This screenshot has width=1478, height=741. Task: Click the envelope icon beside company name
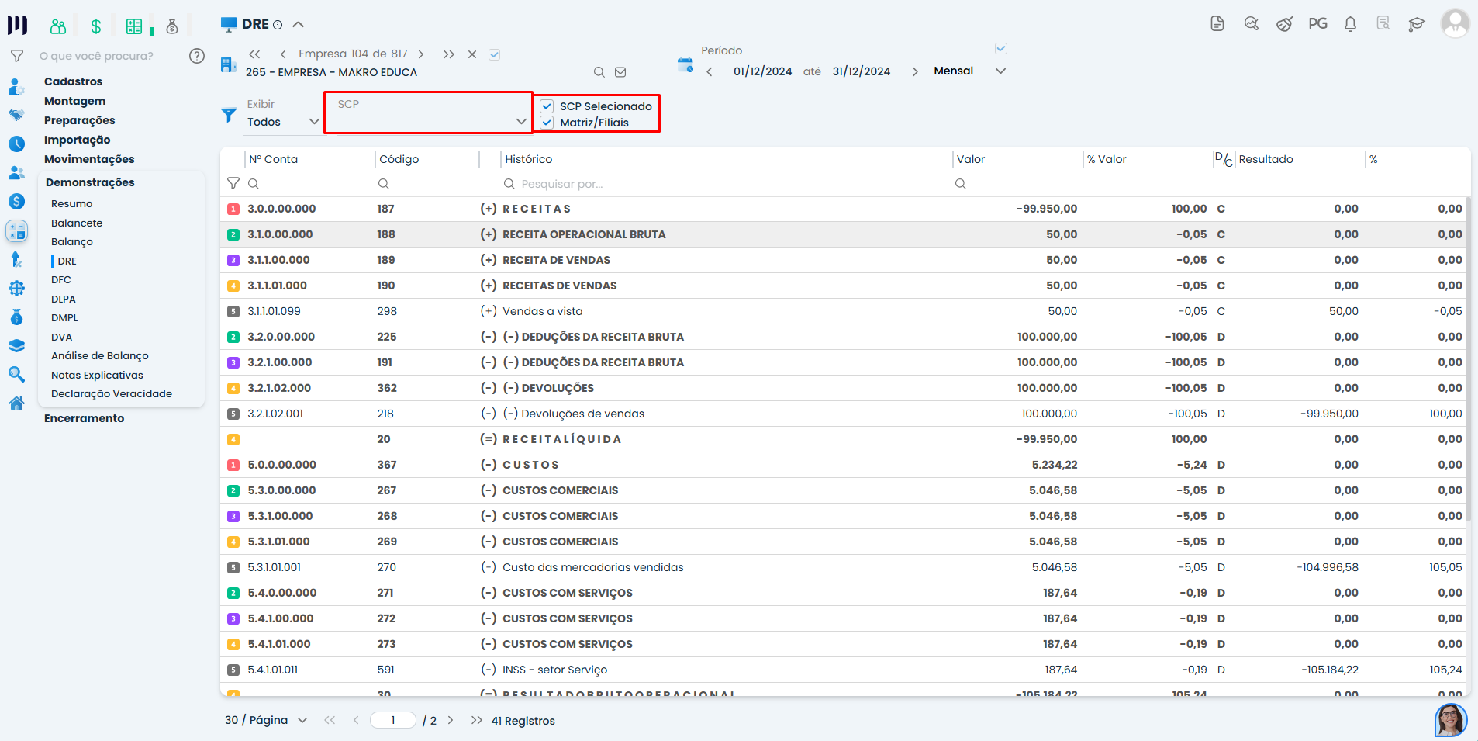620,72
